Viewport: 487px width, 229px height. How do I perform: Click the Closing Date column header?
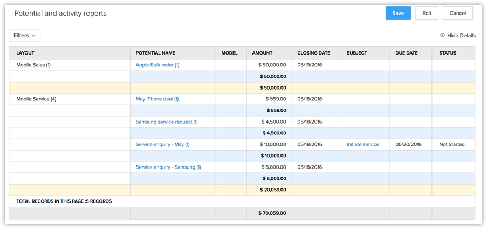[x=313, y=53]
